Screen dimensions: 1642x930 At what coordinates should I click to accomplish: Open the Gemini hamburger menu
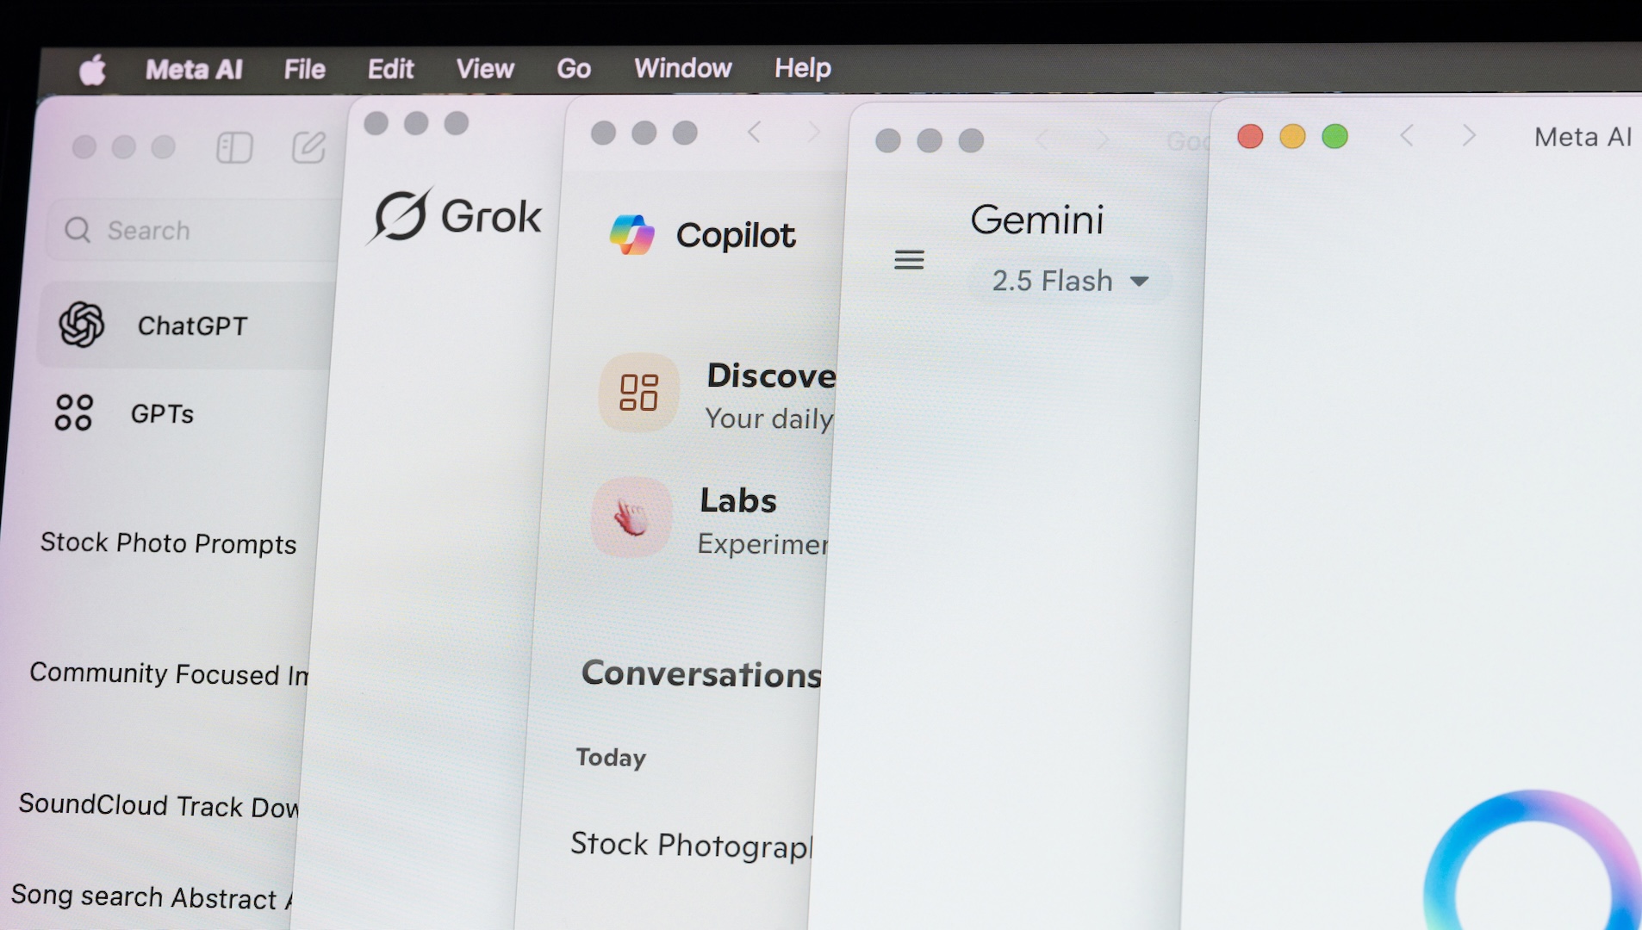(909, 259)
